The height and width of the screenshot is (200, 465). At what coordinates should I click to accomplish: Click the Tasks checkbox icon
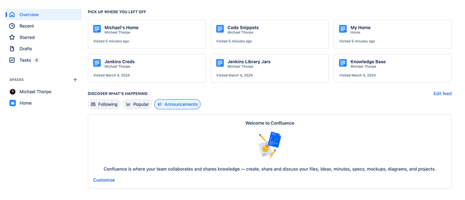tap(12, 60)
